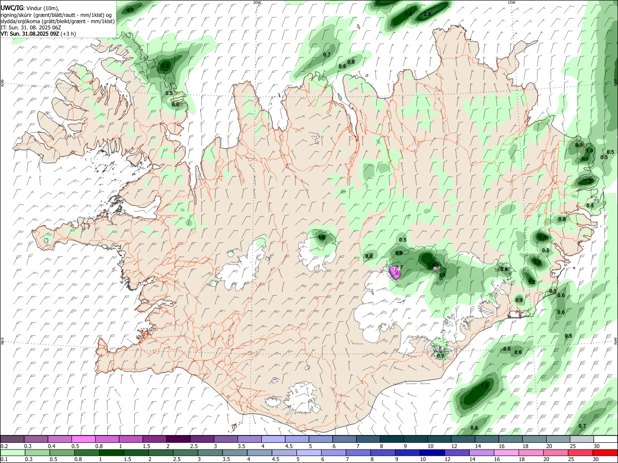This screenshot has height=463, width=618.
Task: Click the darkest green rain swatch labeled 1
Action: (x=111, y=453)
